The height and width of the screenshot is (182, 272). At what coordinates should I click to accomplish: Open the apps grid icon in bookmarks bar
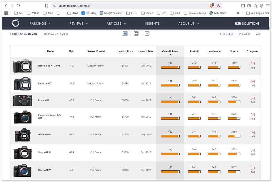pos(6,13)
